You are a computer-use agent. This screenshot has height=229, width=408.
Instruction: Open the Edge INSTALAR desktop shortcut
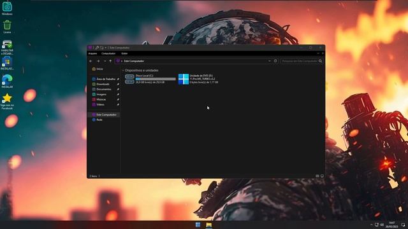7,81
